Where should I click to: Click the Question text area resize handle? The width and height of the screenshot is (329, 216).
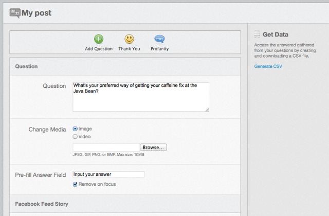click(207, 110)
